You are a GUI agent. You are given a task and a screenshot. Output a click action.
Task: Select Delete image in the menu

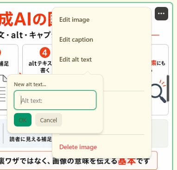(x=78, y=147)
